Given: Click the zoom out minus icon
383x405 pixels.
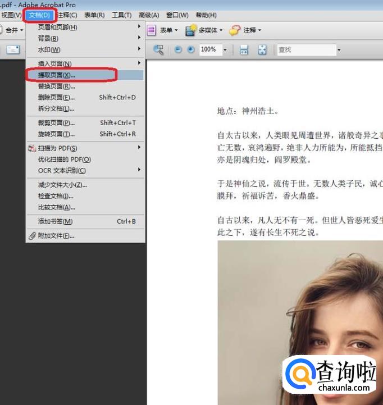Looking at the screenshot, I should coord(178,50).
